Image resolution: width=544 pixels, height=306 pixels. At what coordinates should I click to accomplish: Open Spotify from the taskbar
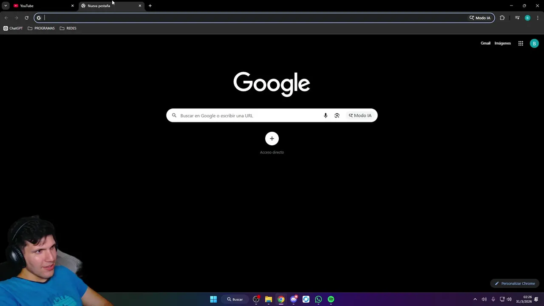pos(331,299)
